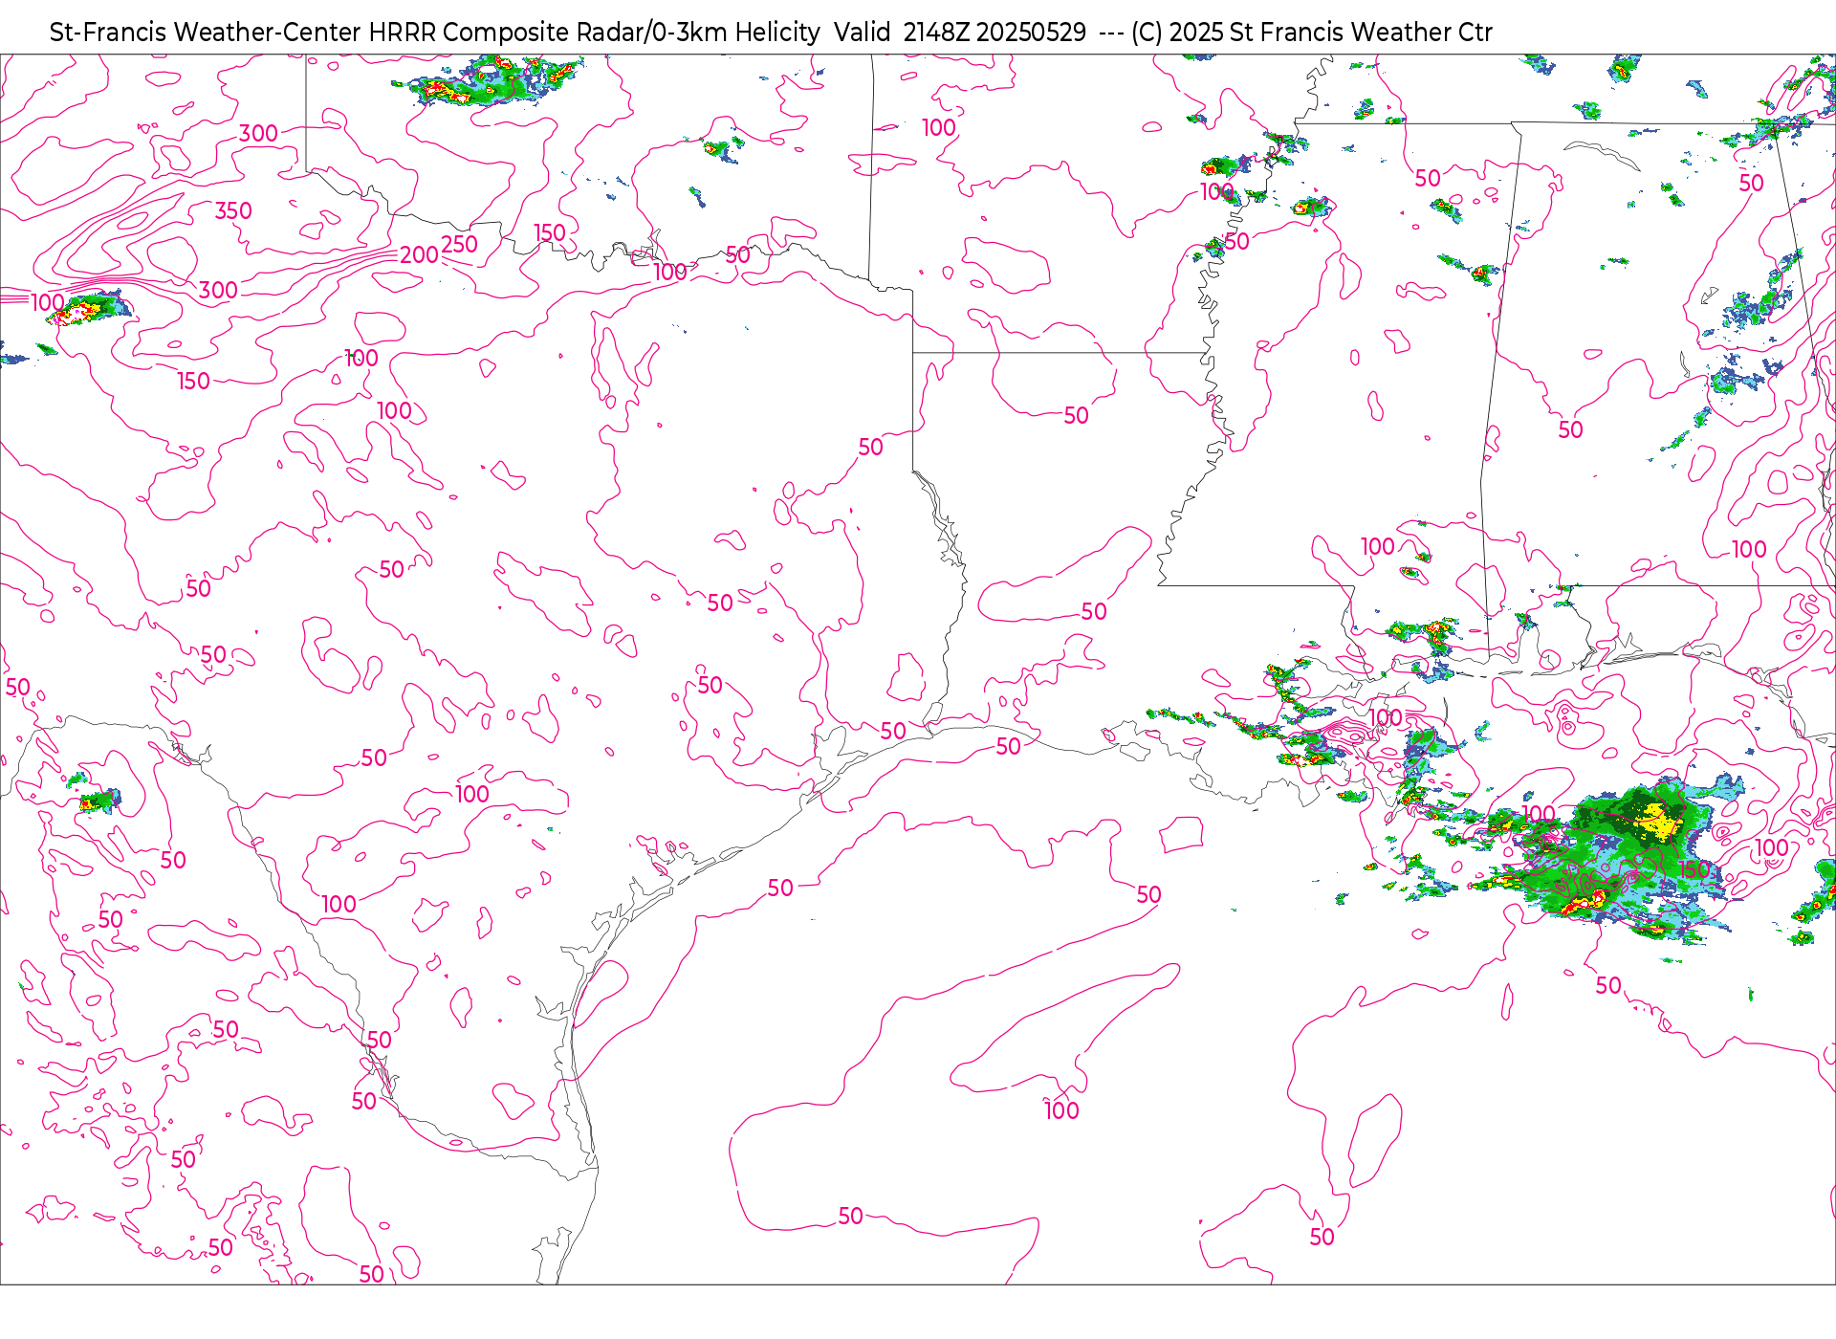Click "St-Francis Weather-Center" in the title
The image size is (1836, 1339).
pos(206,33)
